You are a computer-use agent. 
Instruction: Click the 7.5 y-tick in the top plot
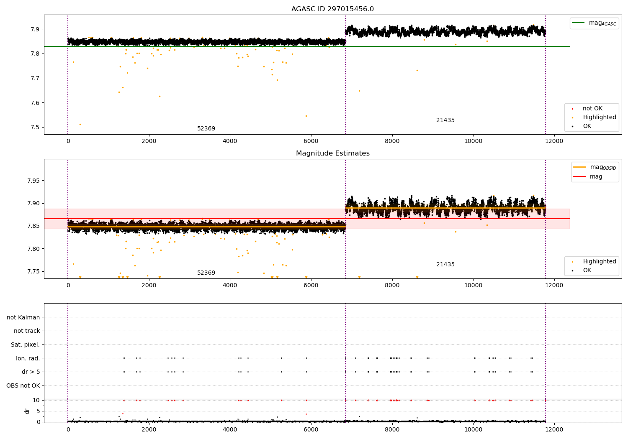tap(35, 128)
